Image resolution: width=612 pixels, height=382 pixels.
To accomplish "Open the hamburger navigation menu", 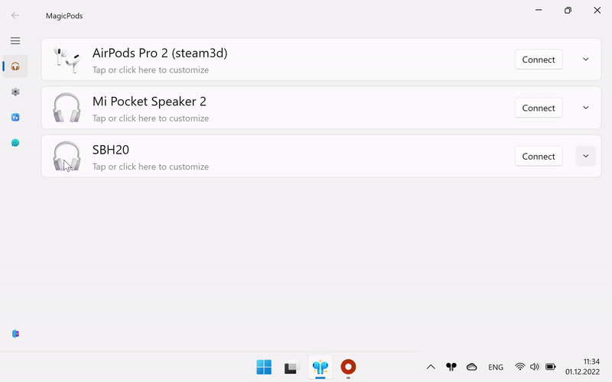I will pyautogui.click(x=15, y=40).
